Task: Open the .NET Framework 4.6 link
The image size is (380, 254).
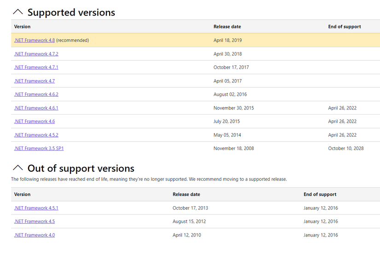Action: 35,121
